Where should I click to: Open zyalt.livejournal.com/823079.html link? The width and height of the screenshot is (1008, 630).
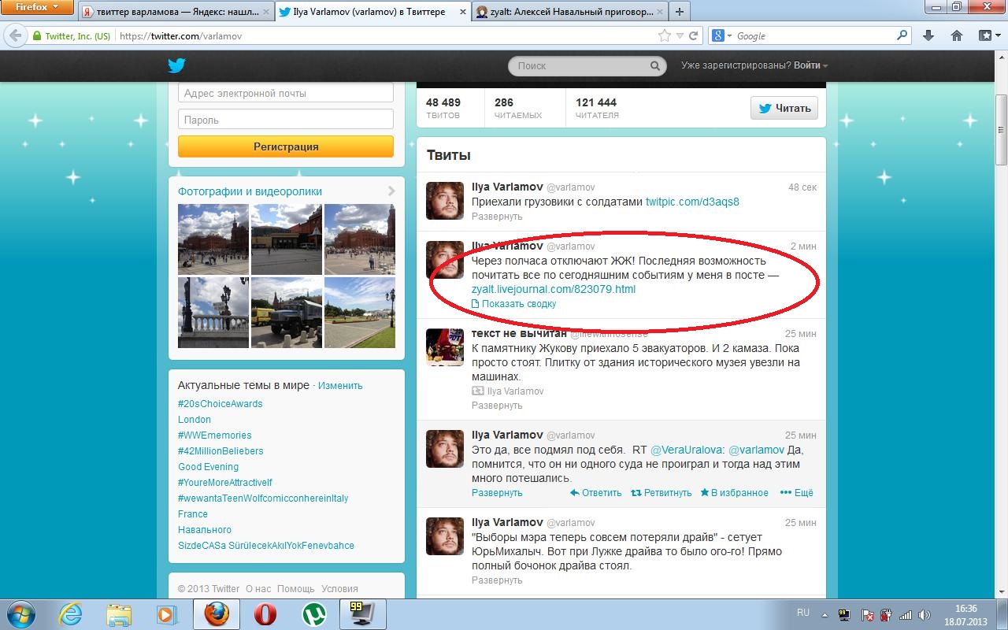point(554,289)
